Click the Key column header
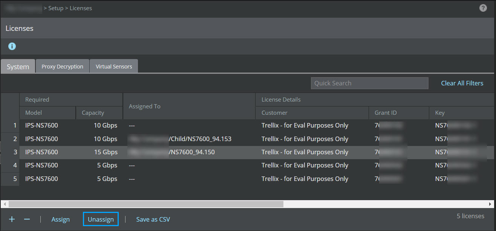Viewport: 496px width, 231px height. tap(461, 112)
